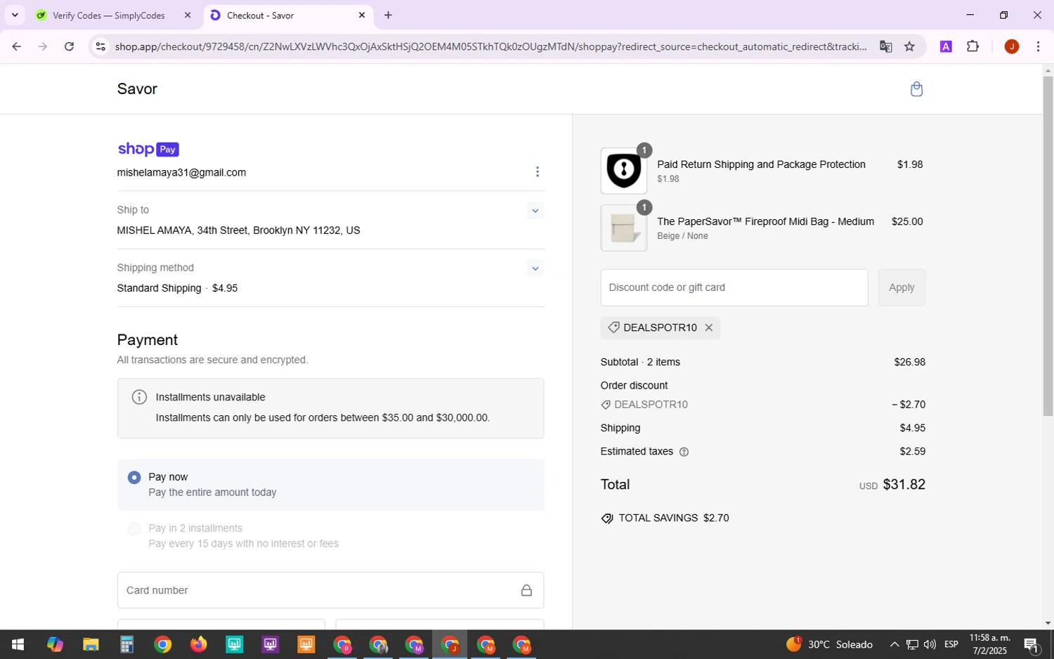The image size is (1054, 659).
Task: View site information icon in address bar
Action: 100,46
